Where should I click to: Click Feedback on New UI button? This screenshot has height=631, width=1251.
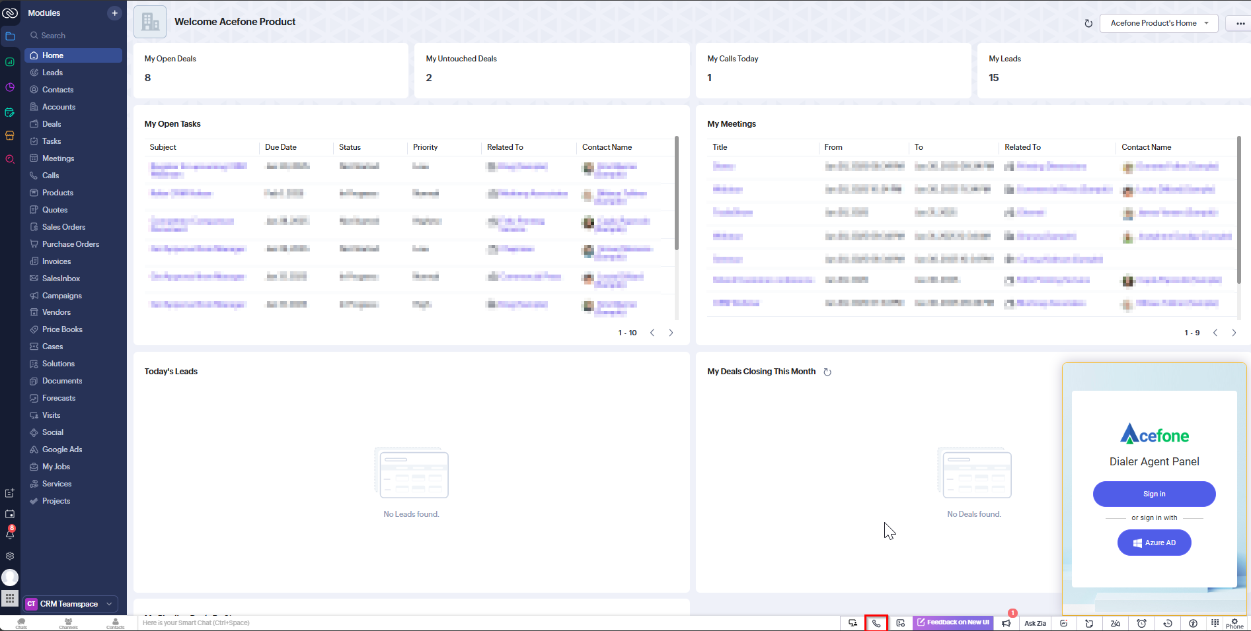coord(953,622)
